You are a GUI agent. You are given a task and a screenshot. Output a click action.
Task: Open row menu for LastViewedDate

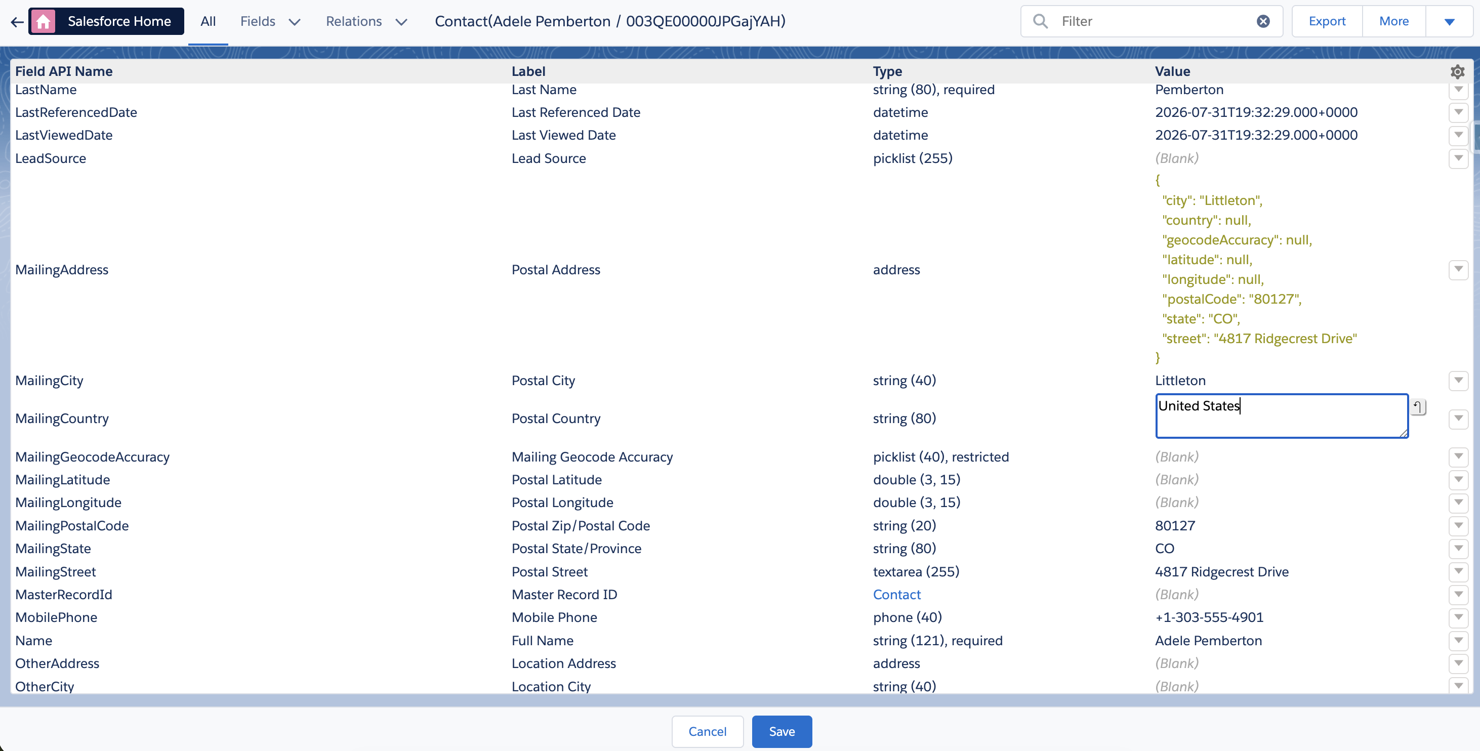point(1458,135)
